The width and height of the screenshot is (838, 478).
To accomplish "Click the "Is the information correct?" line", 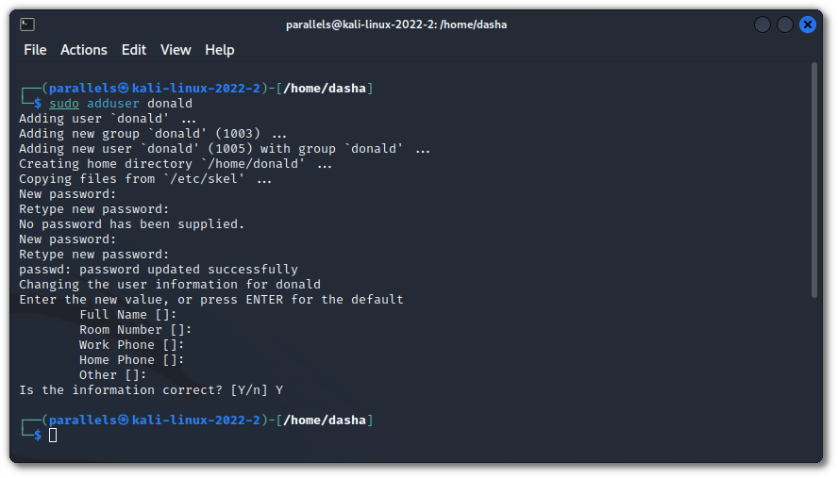I will coord(151,390).
